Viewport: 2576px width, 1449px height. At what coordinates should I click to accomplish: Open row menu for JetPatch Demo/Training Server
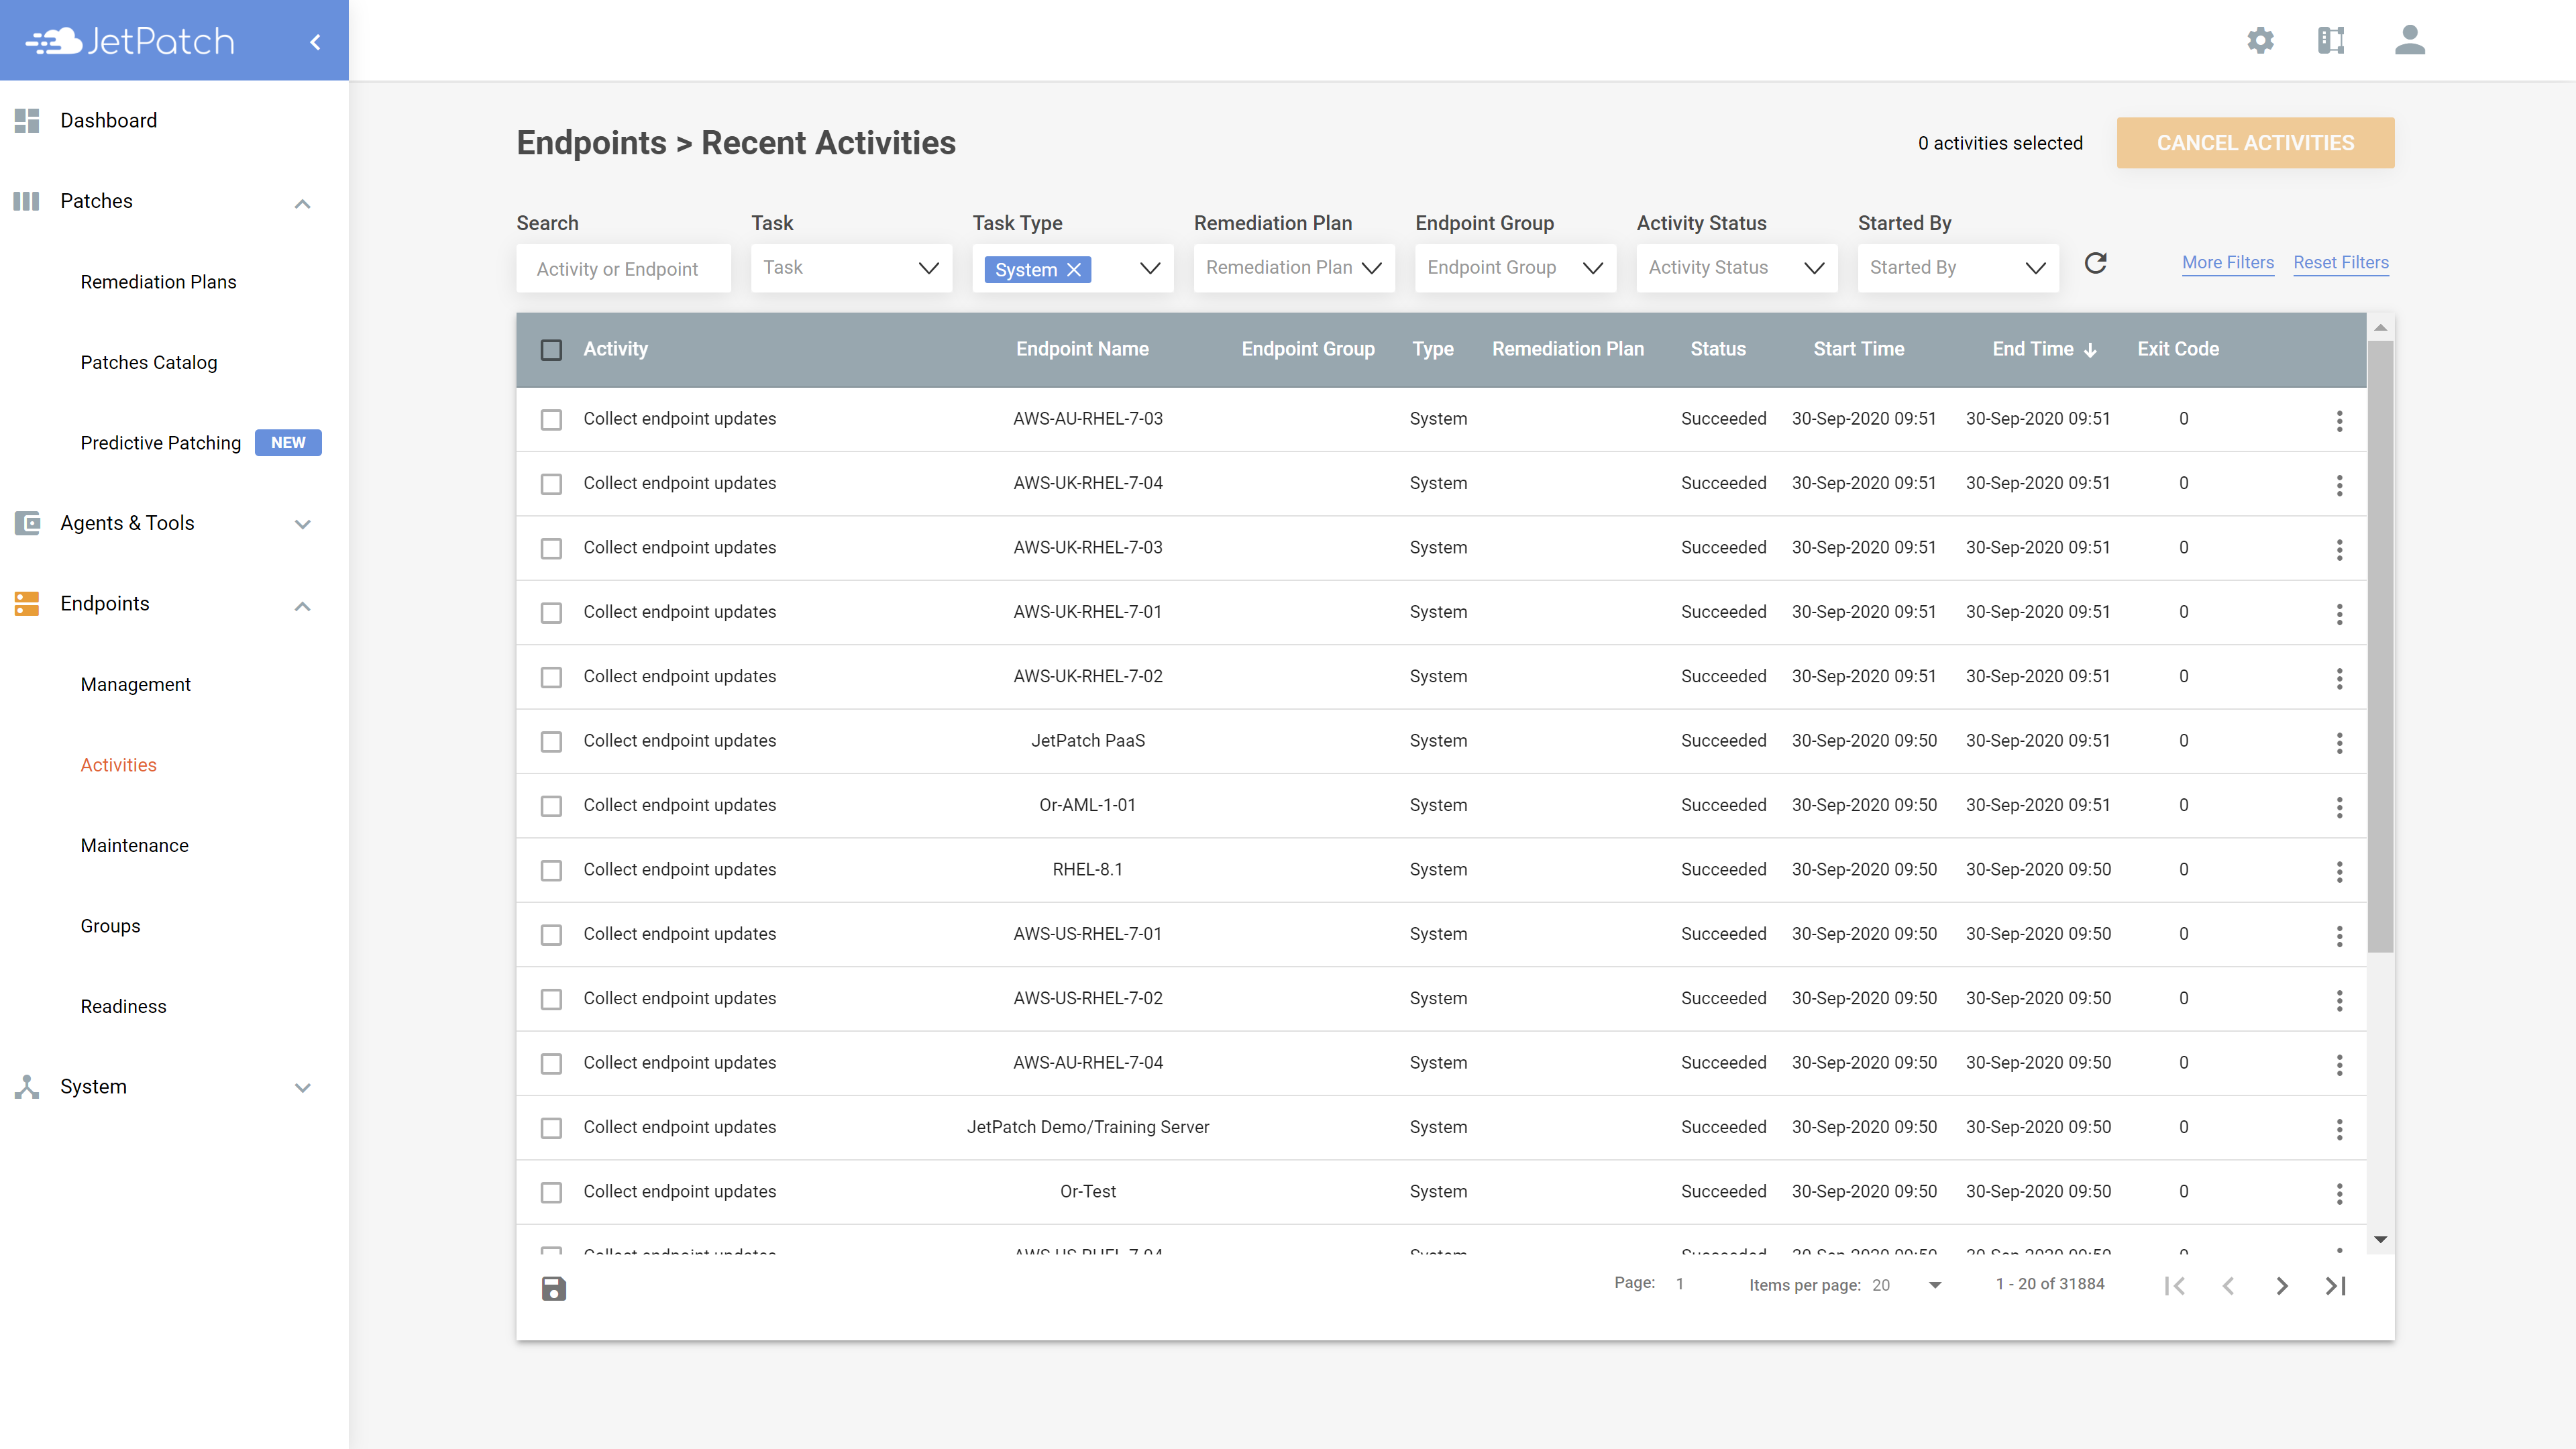coord(2339,1129)
